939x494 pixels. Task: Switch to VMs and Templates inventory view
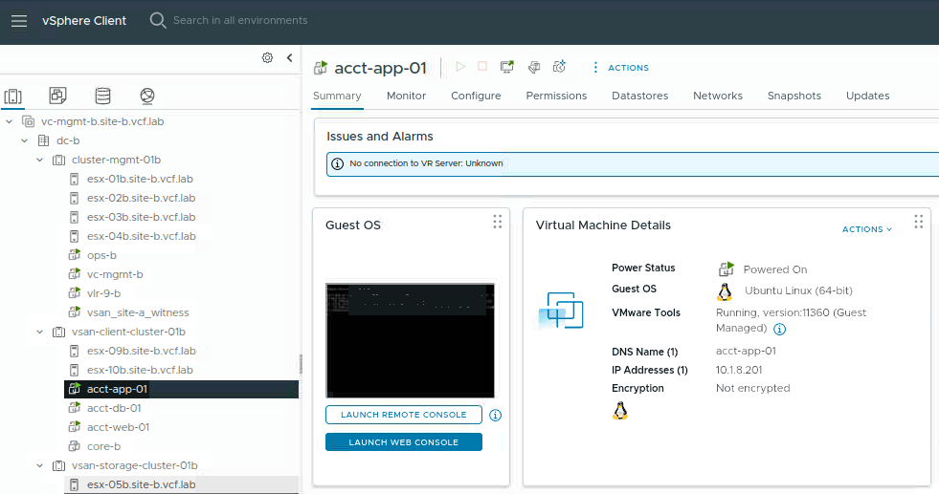(x=58, y=96)
